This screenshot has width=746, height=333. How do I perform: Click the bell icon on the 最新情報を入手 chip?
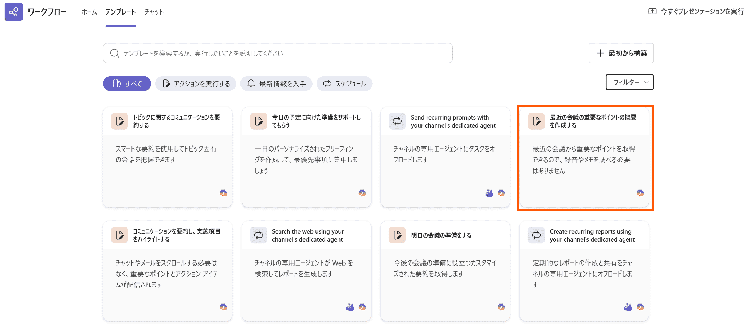point(251,83)
